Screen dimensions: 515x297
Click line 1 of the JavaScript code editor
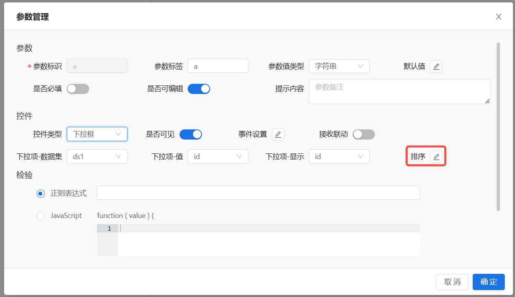click(x=269, y=229)
